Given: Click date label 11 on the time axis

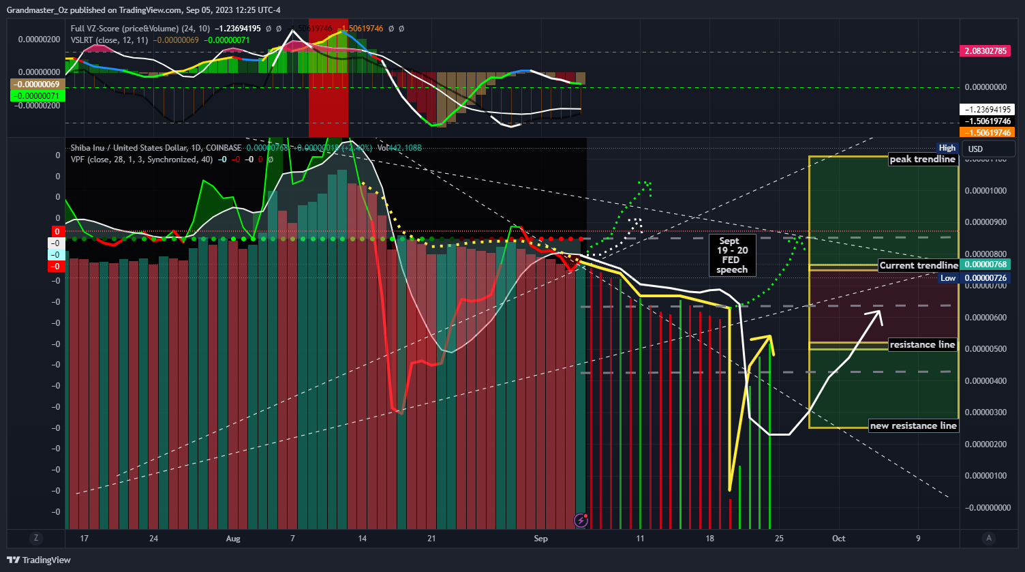Looking at the screenshot, I should (641, 539).
